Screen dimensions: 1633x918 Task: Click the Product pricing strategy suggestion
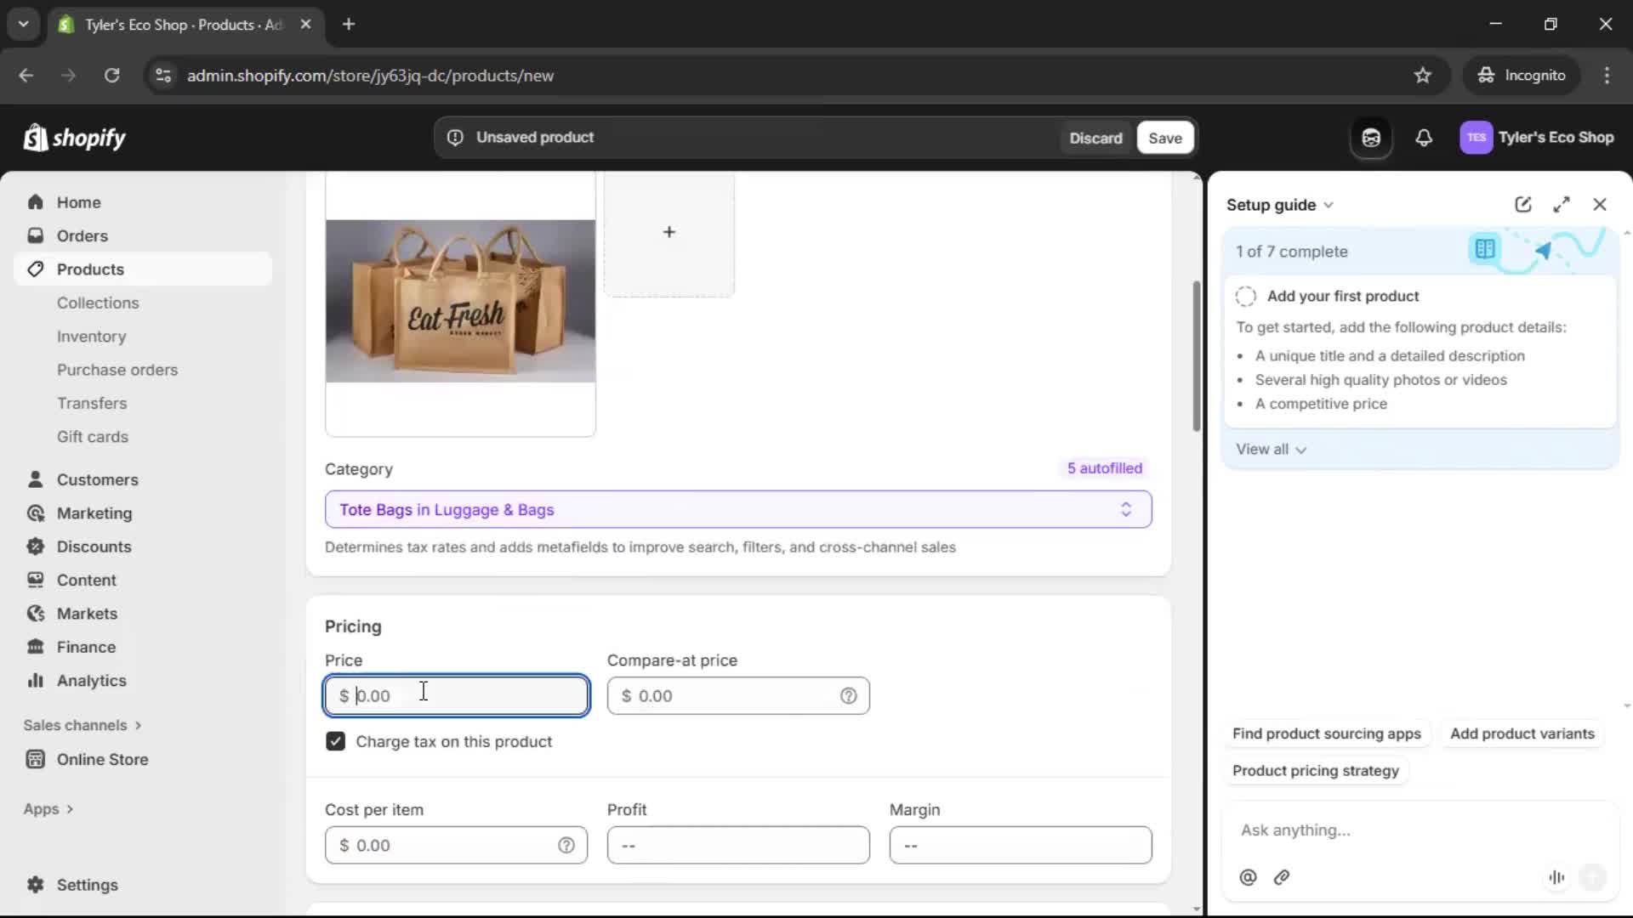(x=1315, y=770)
